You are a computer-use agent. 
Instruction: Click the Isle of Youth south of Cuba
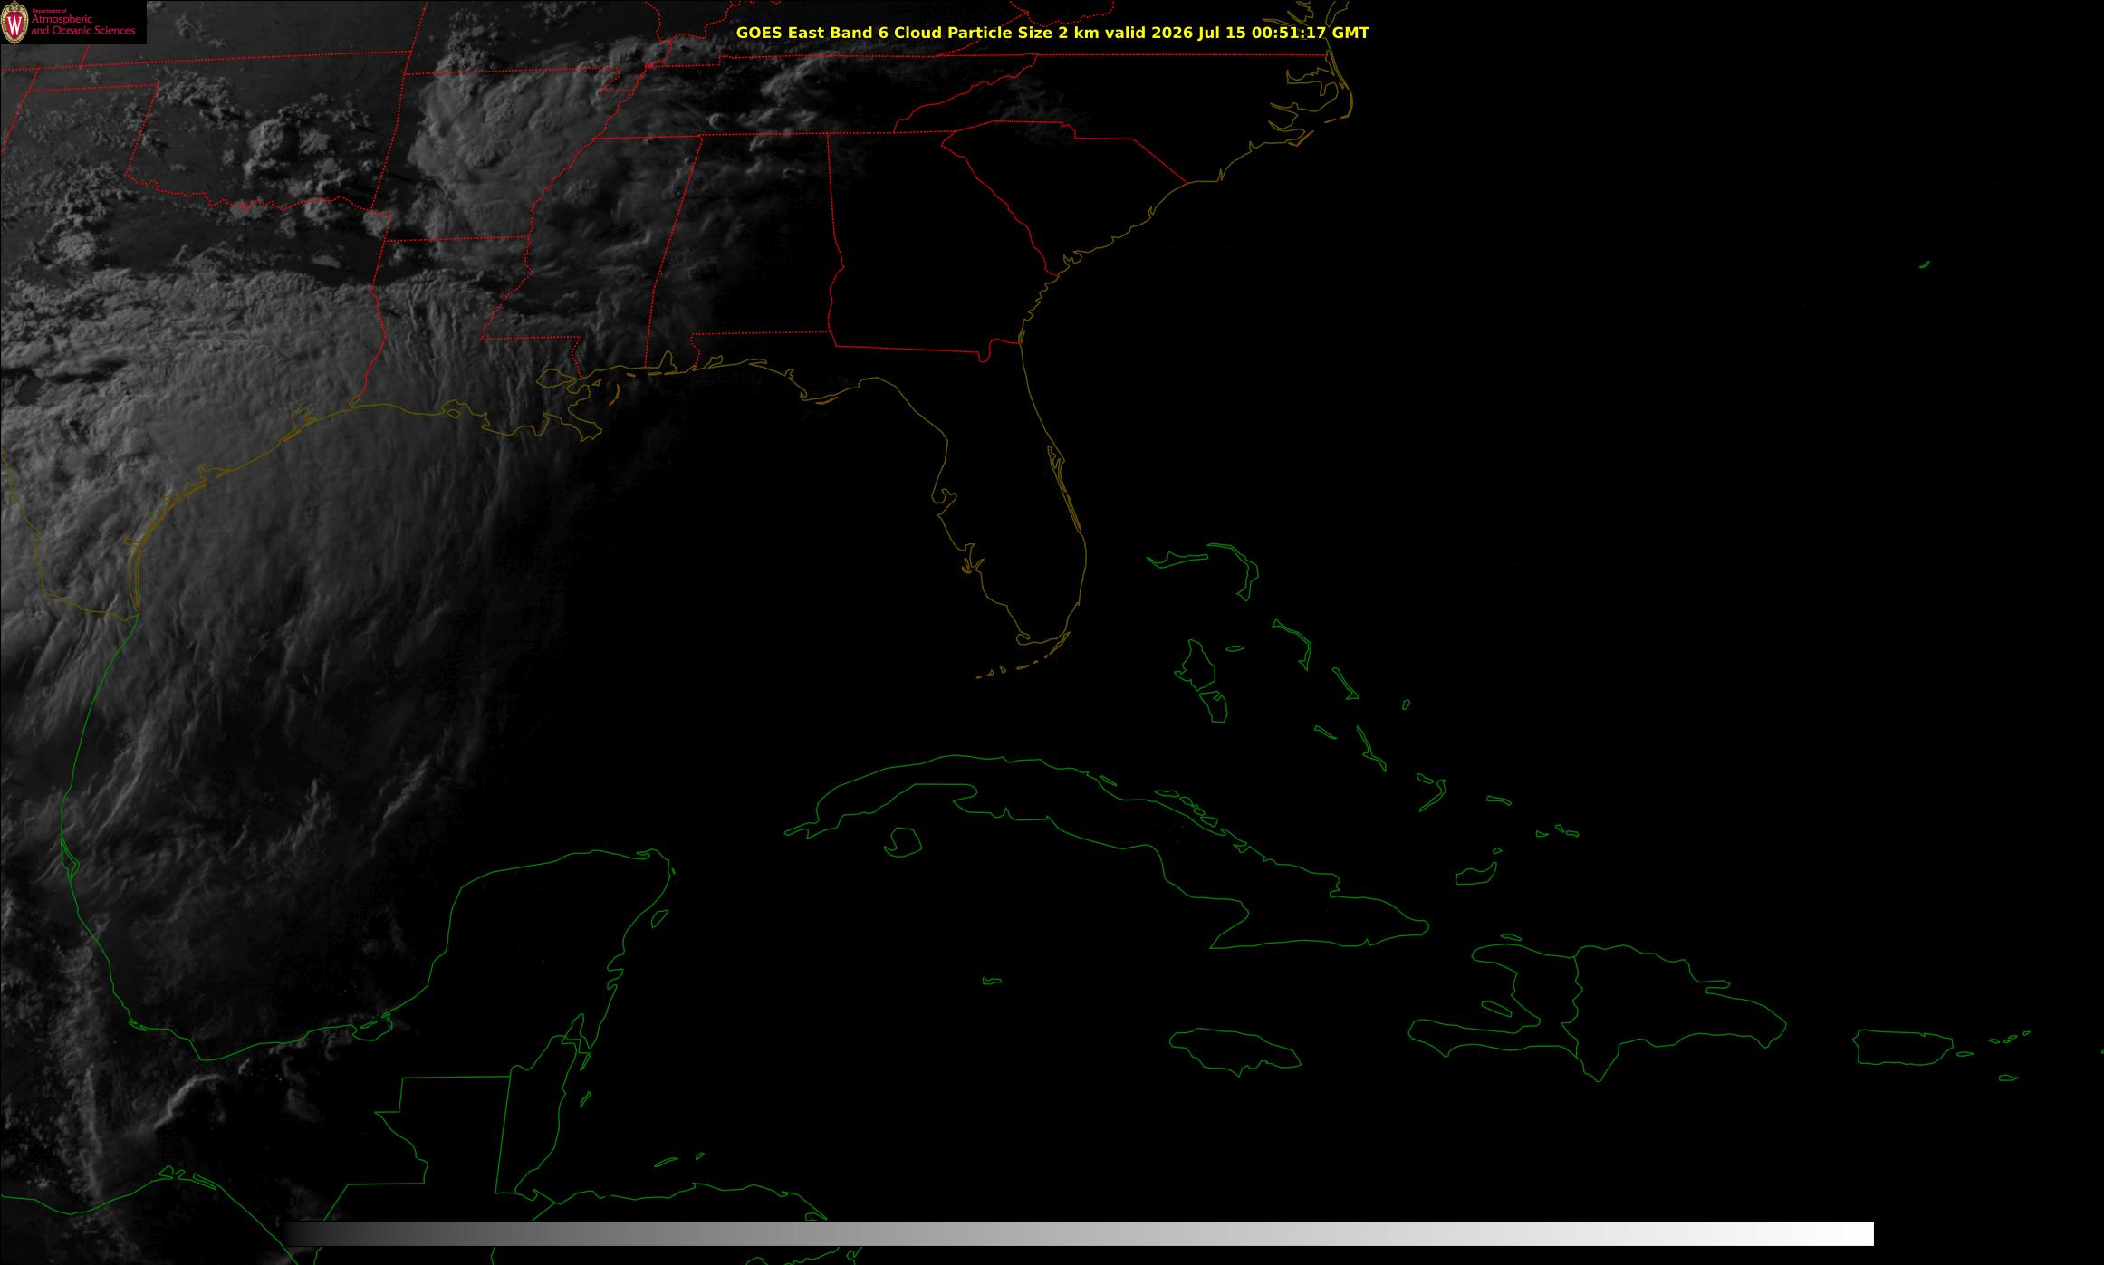click(902, 842)
